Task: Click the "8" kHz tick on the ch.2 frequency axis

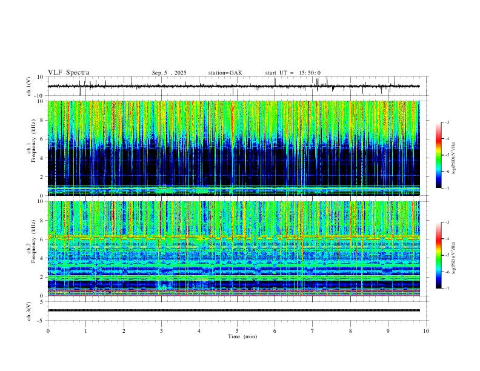Action: tap(42, 221)
